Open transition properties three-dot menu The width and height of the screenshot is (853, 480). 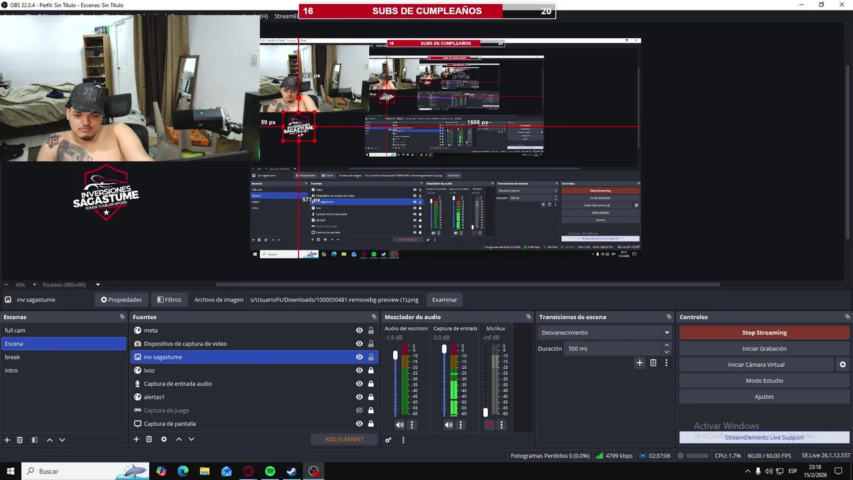(666, 363)
